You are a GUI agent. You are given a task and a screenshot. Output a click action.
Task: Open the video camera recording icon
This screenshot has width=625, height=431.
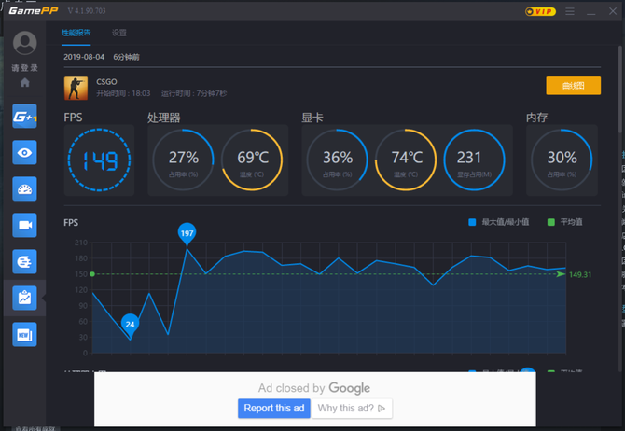pyautogui.click(x=24, y=226)
